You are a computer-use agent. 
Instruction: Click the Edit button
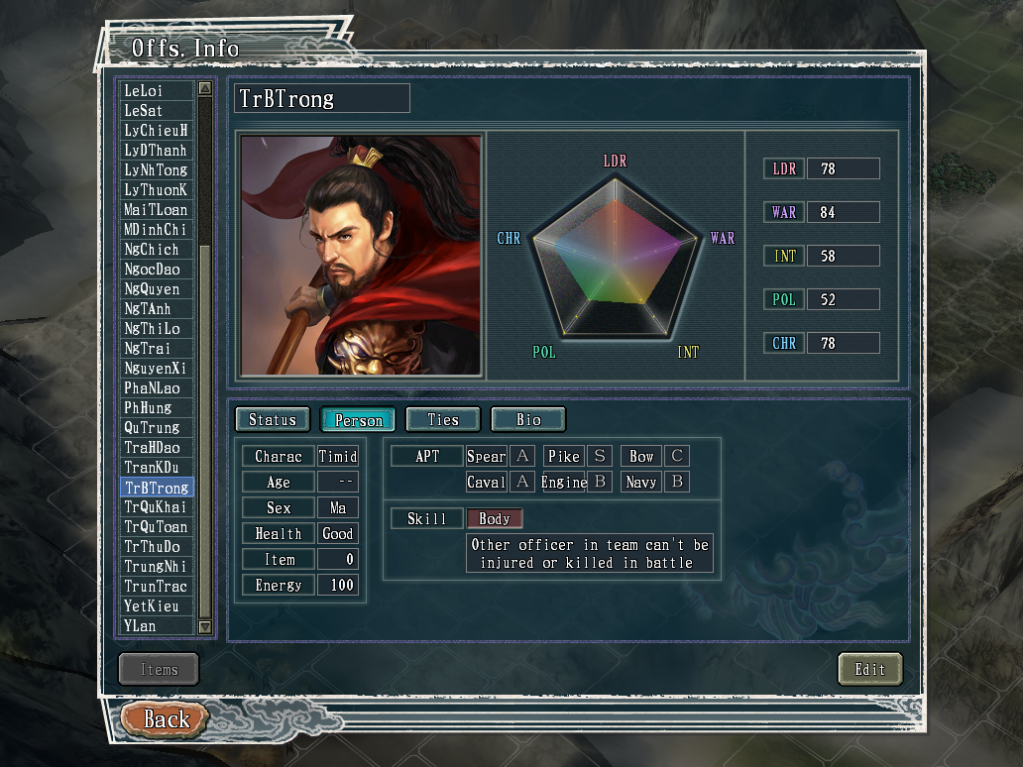pos(870,669)
